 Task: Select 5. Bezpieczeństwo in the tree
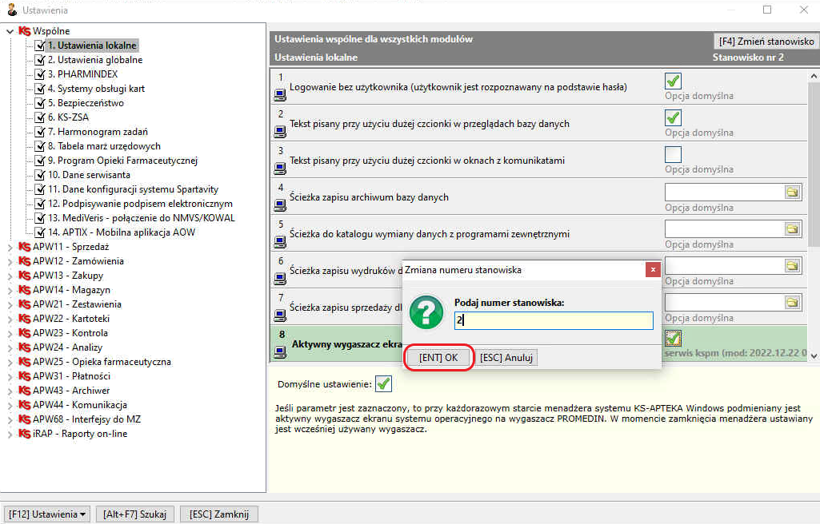86,103
